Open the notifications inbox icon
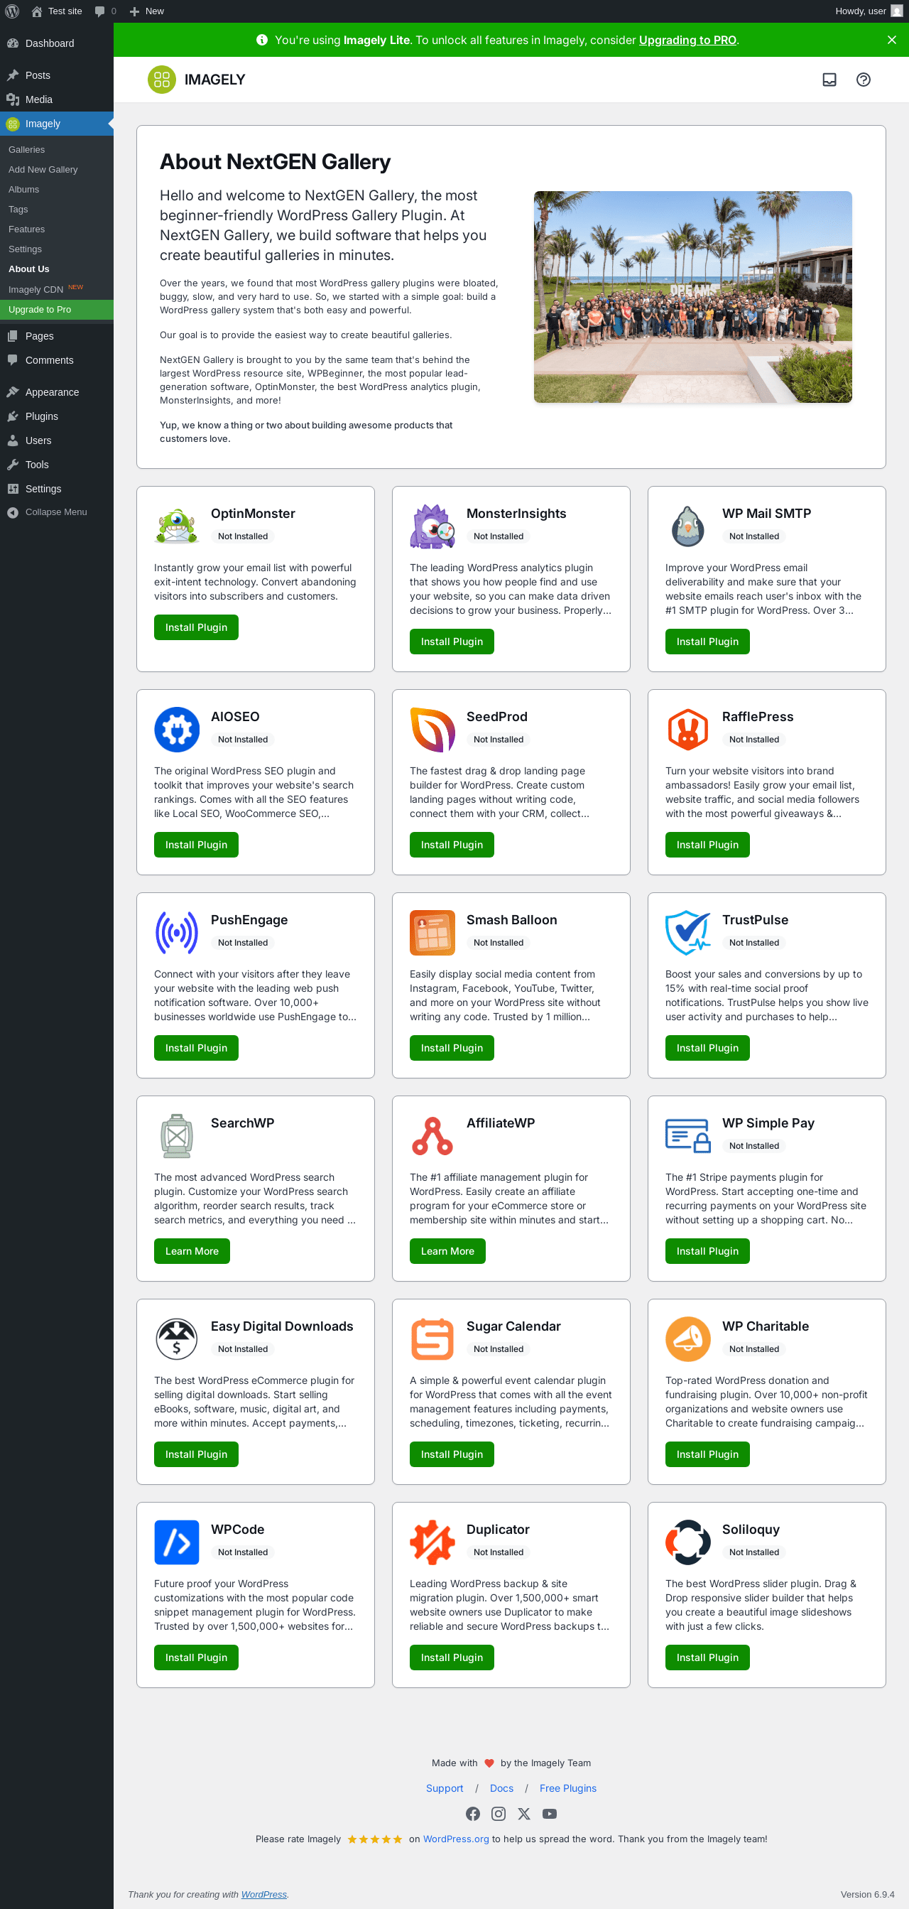The image size is (909, 1909). (829, 80)
